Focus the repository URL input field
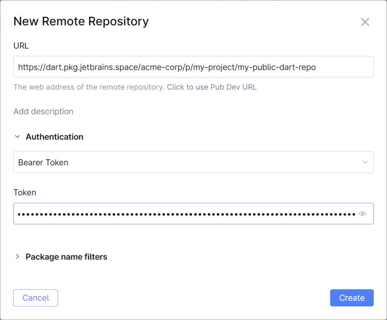The height and width of the screenshot is (320, 387). pos(193,67)
